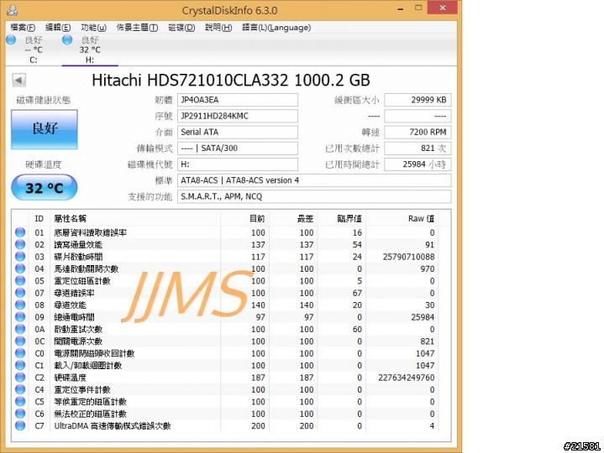604x453 pixels.
Task: Click status orb for attribute ID 03
Action: (x=20, y=257)
